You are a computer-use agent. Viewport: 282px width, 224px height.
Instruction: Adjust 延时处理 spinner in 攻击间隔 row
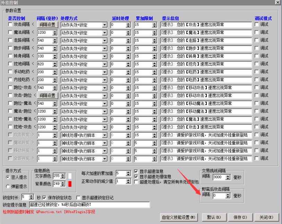point(128,25)
